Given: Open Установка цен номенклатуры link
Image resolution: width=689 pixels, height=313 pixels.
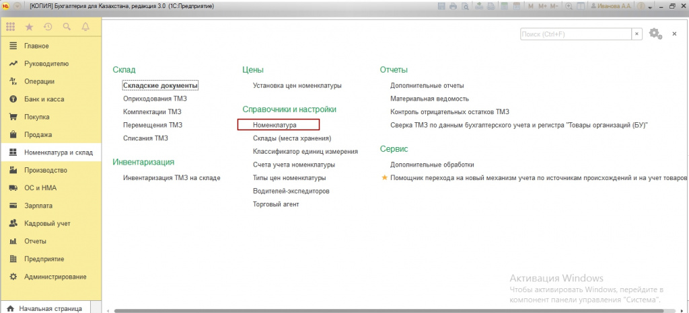Looking at the screenshot, I should pyautogui.click(x=297, y=85).
